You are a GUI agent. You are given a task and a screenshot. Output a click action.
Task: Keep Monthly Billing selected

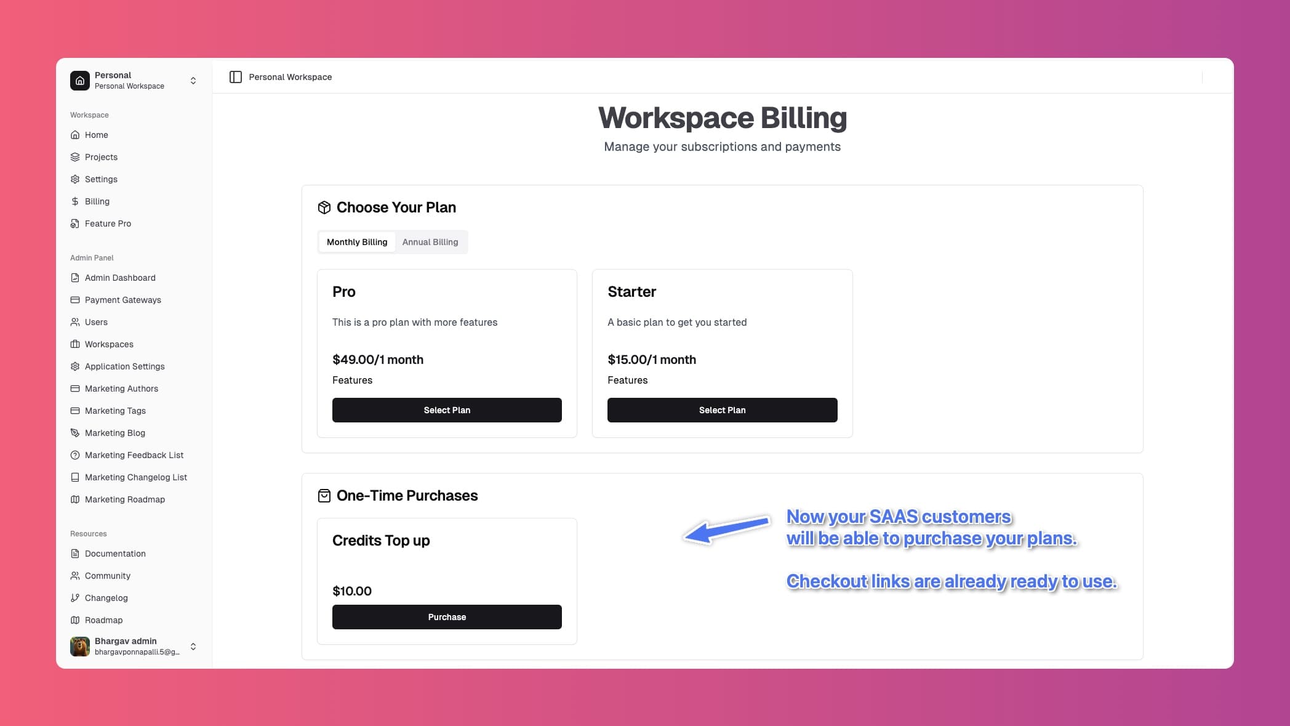(357, 242)
